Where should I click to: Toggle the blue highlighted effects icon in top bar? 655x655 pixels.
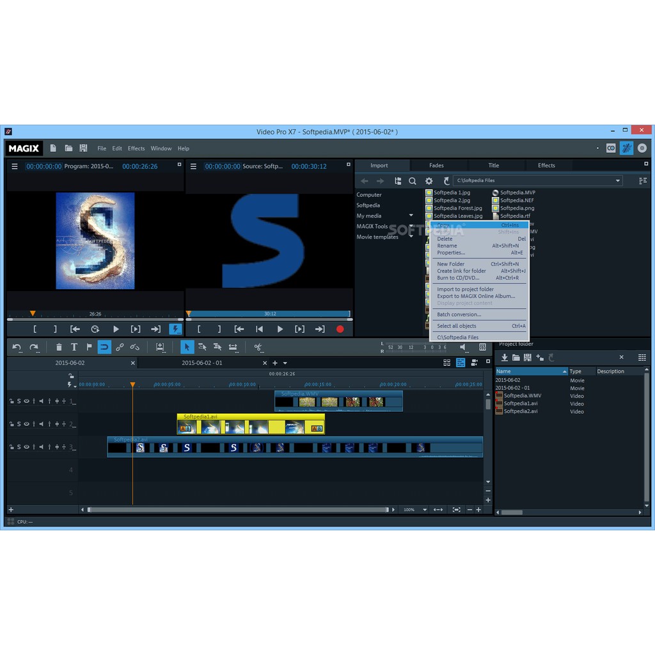(x=626, y=148)
